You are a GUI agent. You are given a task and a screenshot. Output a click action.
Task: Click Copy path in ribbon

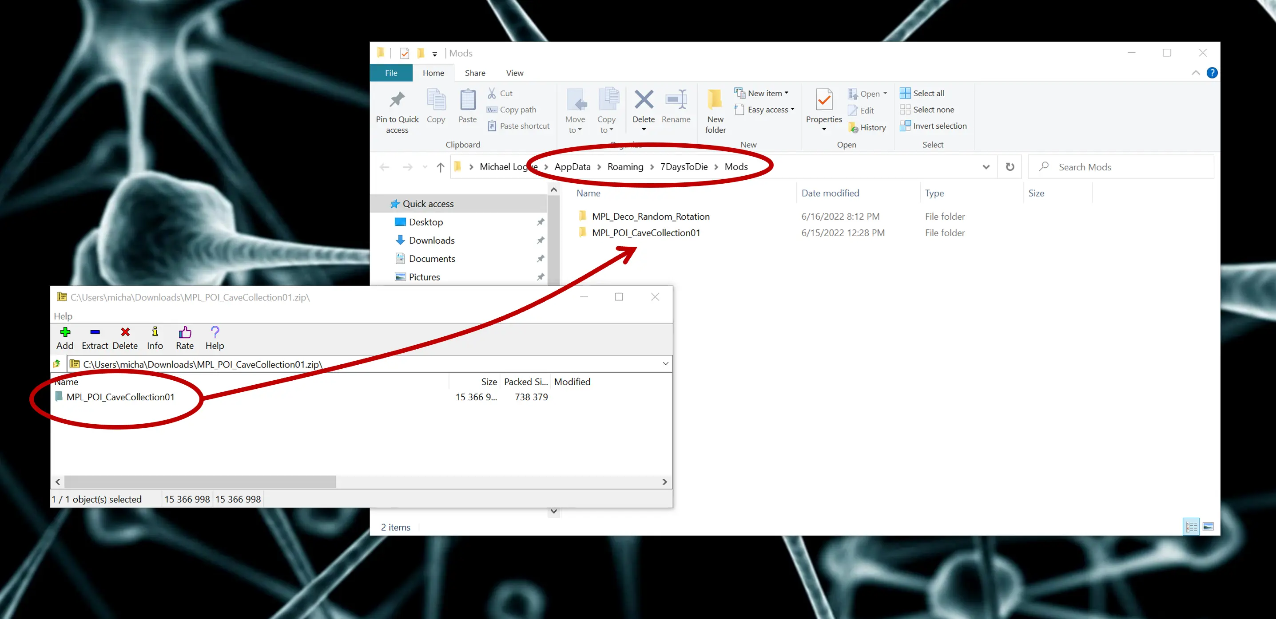tap(511, 109)
